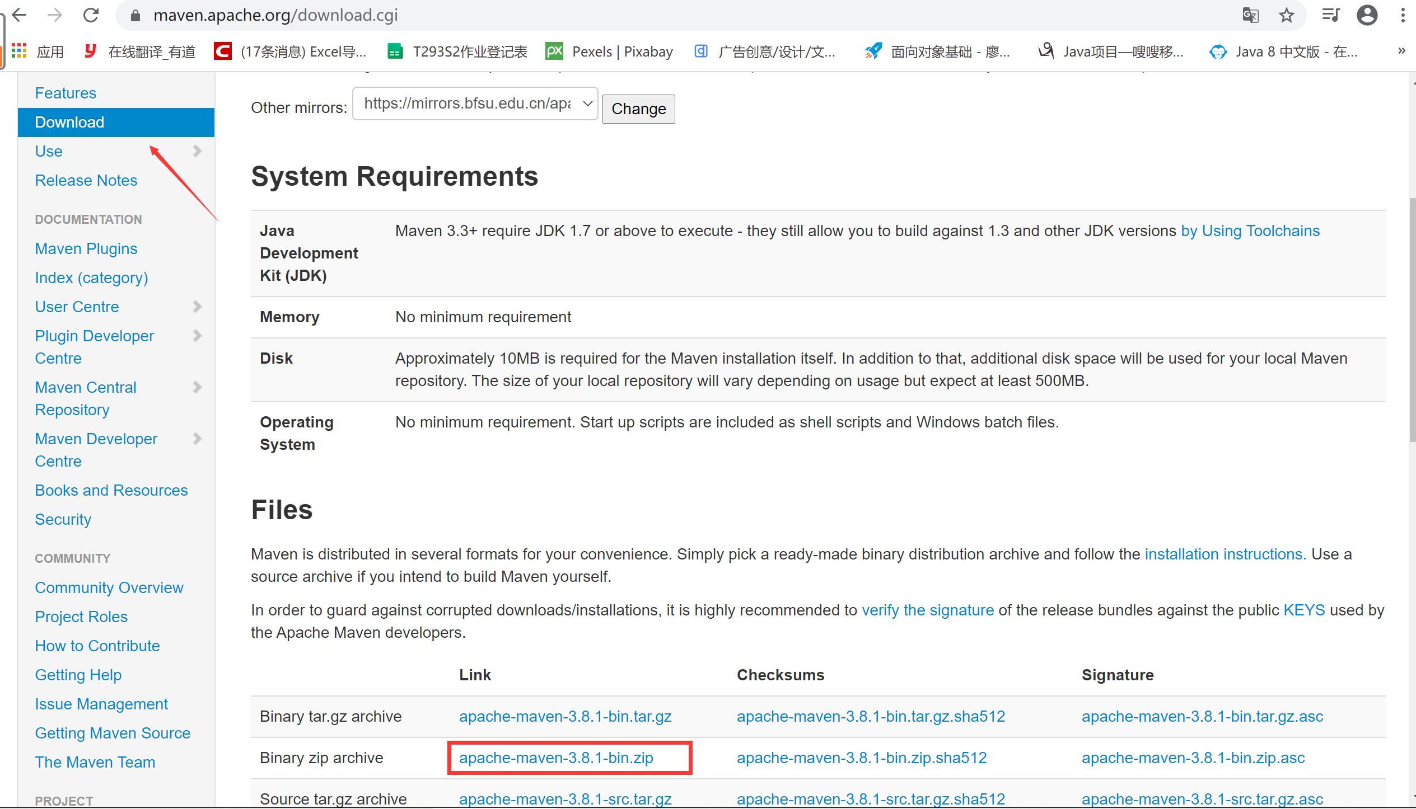Click the translate page icon
This screenshot has height=809, width=1416.
click(1250, 15)
